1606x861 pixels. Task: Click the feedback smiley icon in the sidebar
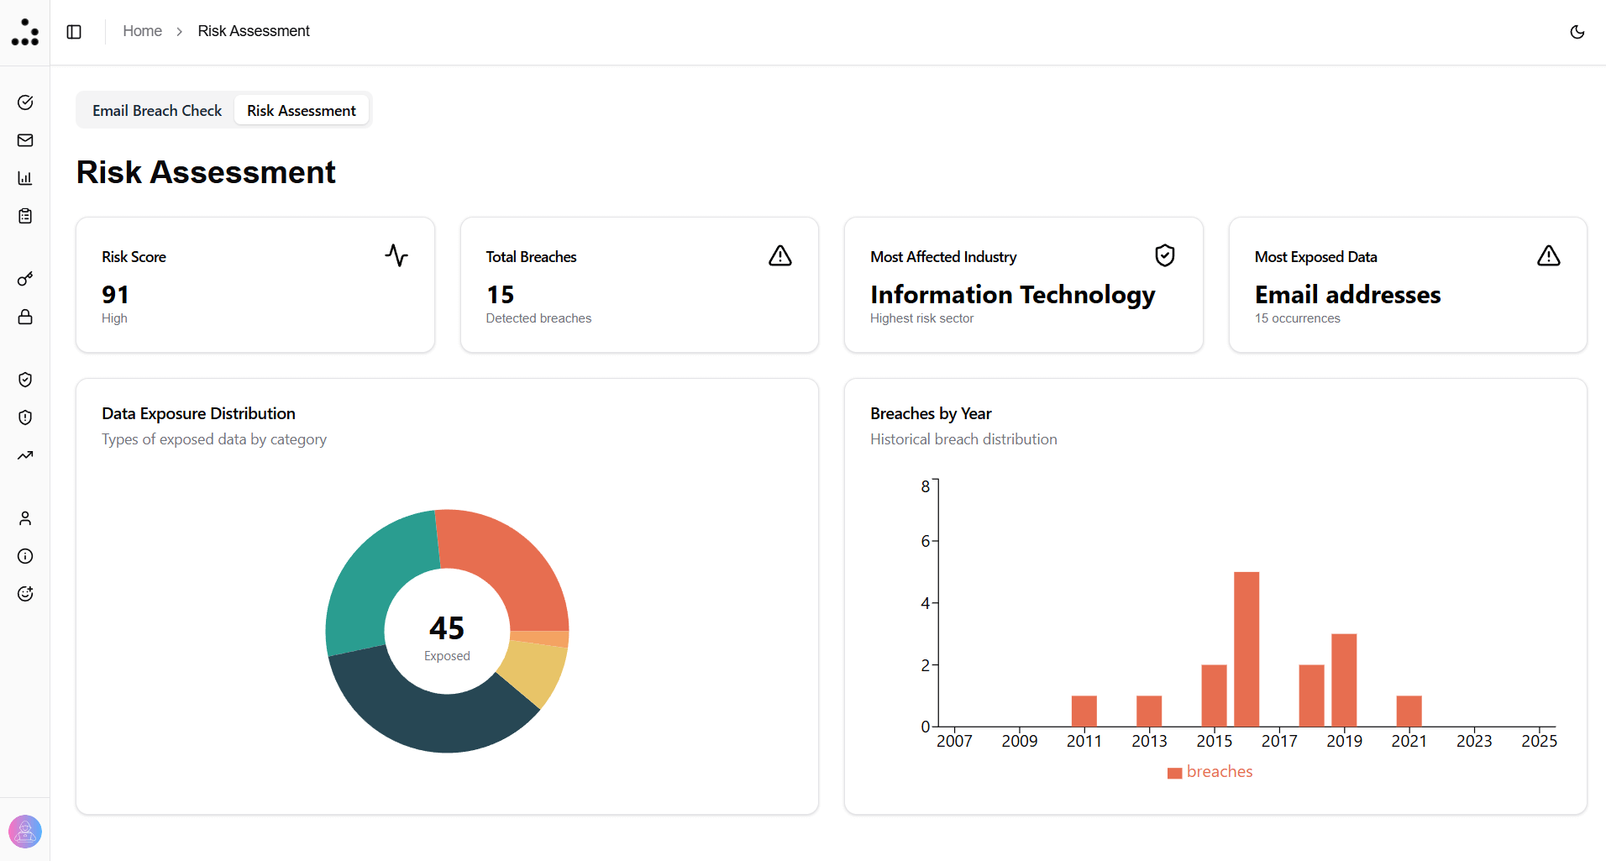pyautogui.click(x=25, y=594)
